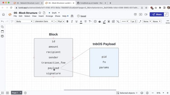The image size is (170, 95).
Task: Click the shape edit action icon
Action: coord(113,21)
